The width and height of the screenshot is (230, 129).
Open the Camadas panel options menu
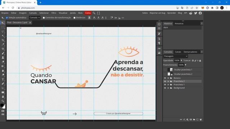(202, 52)
